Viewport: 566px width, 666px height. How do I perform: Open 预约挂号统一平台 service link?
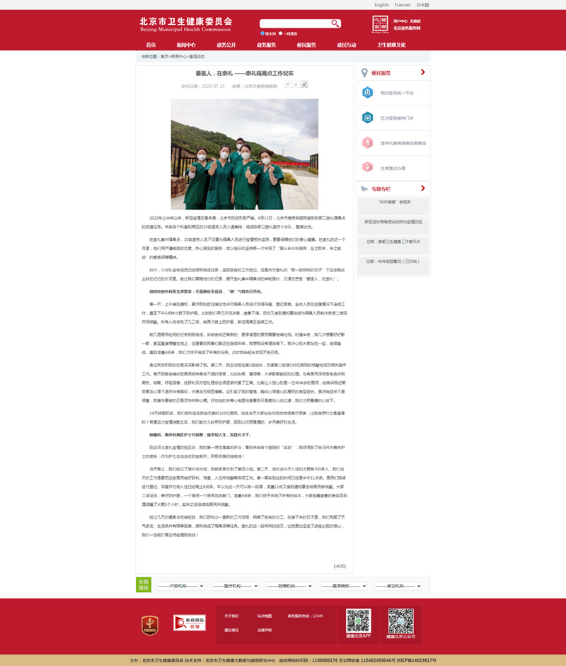397,93
